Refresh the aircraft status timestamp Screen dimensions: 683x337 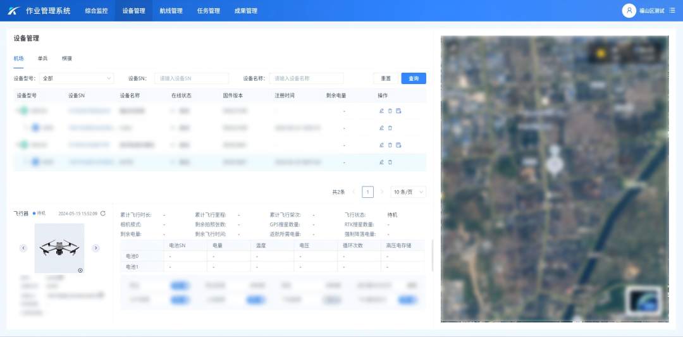(103, 214)
